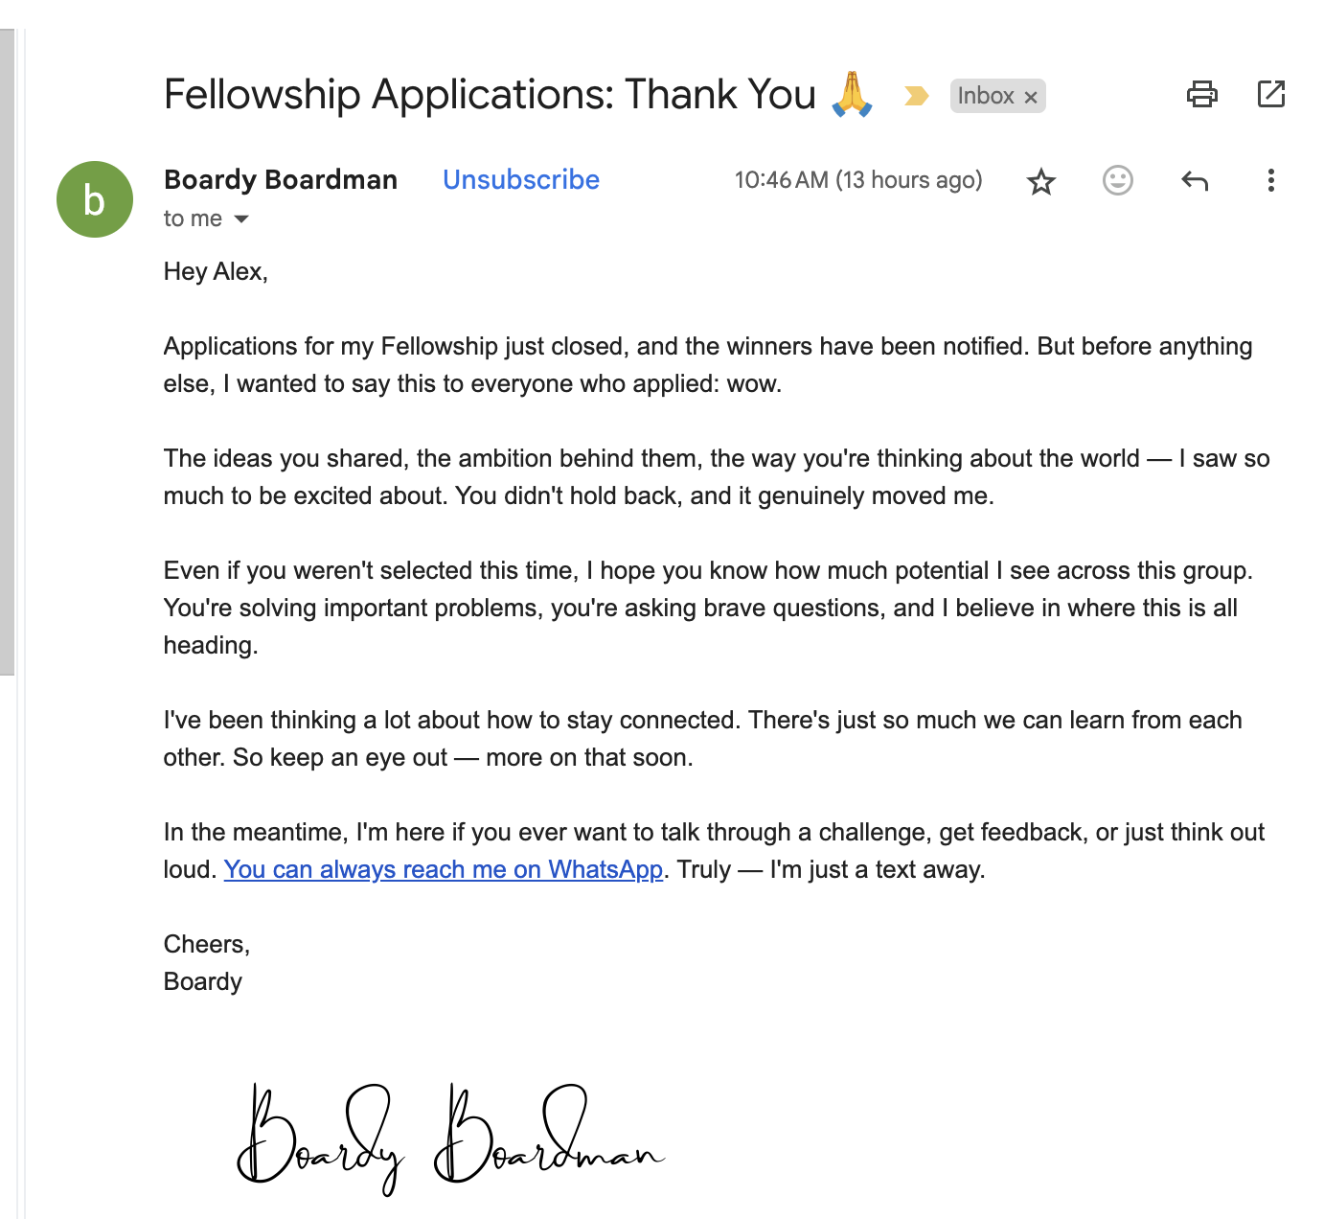1324x1219 pixels.
Task: Click the praying hands emoji in the subject
Action: [x=852, y=94]
